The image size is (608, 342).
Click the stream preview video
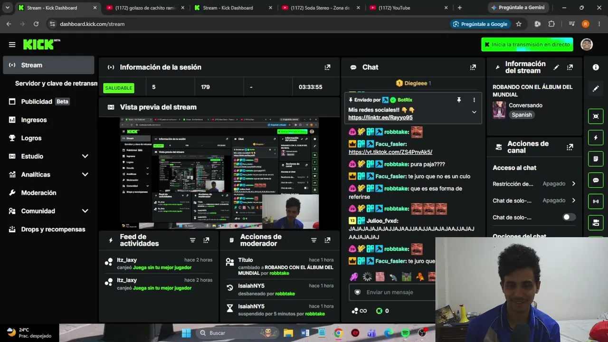(x=219, y=173)
